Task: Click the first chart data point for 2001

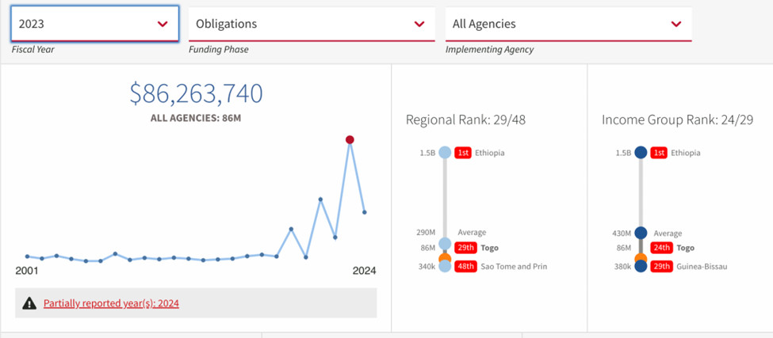Action: pos(27,256)
